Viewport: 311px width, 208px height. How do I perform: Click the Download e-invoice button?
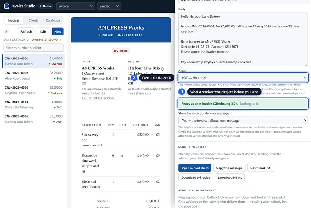pyautogui.click(x=196, y=177)
